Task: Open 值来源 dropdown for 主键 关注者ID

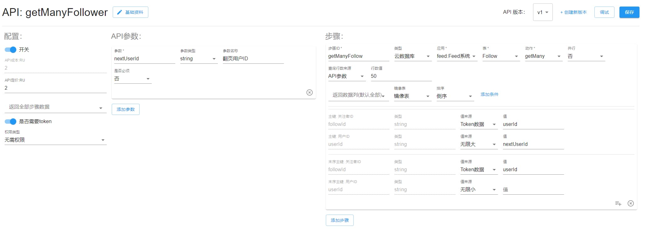Action: (x=479, y=124)
